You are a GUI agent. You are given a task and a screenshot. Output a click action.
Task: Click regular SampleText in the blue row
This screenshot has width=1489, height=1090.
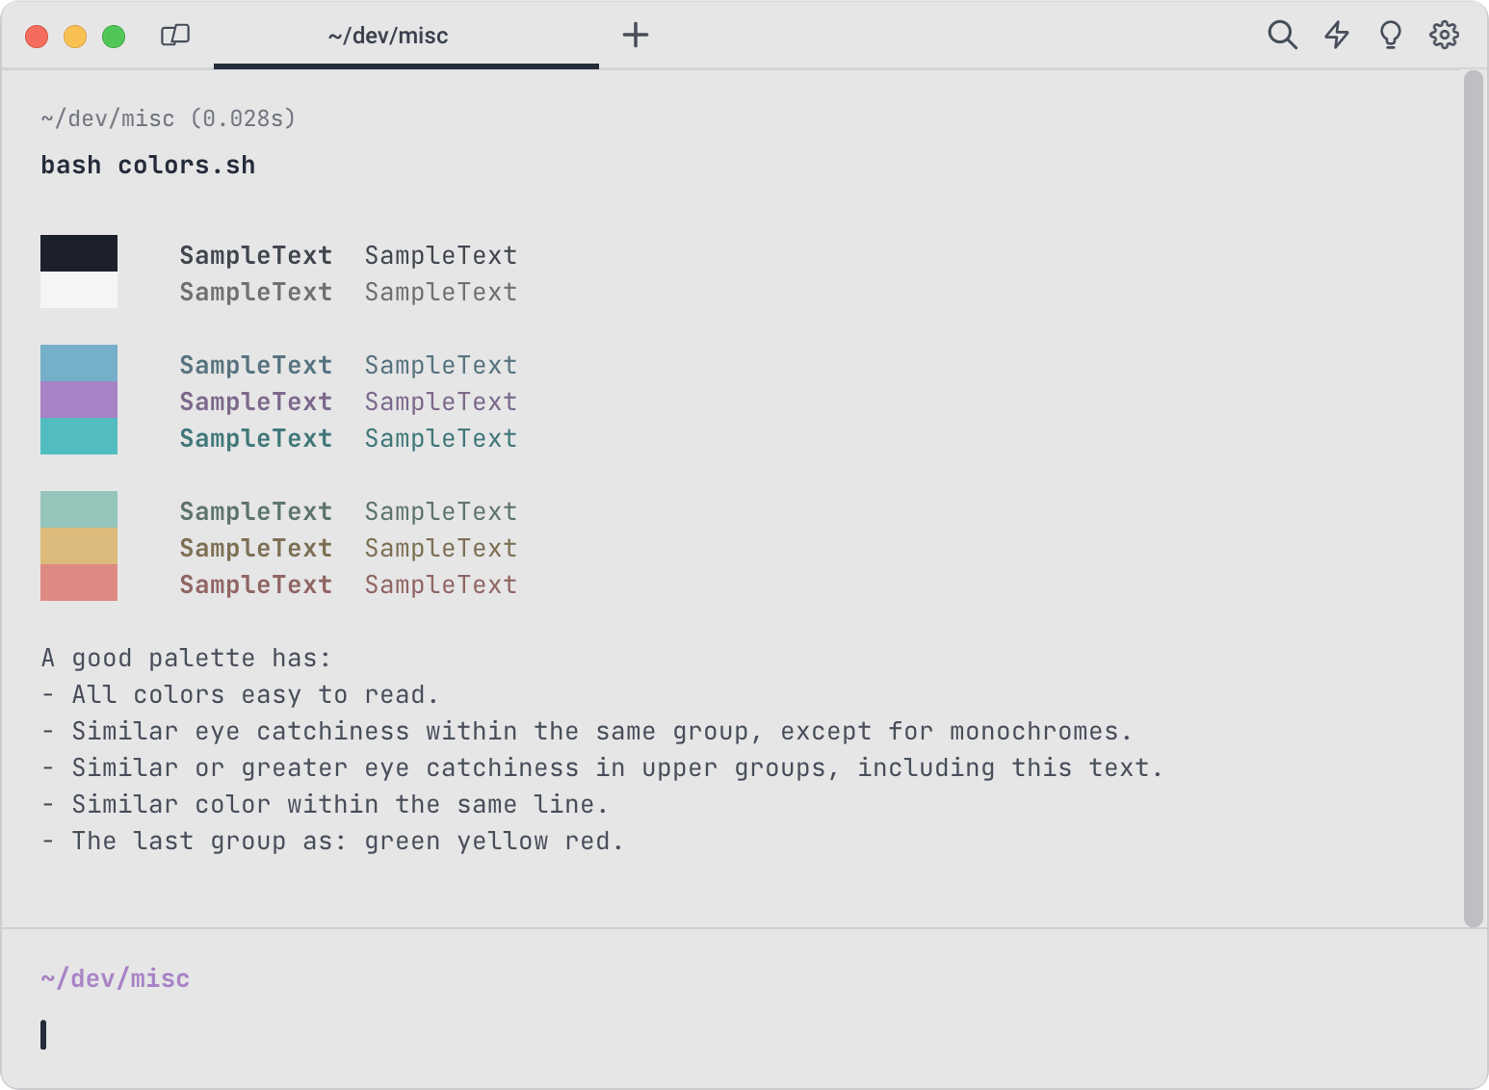click(x=441, y=365)
